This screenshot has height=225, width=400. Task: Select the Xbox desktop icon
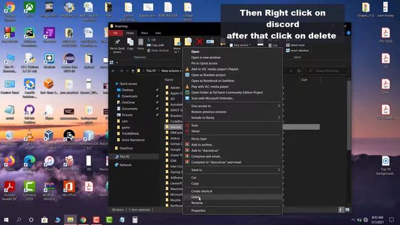[29, 10]
